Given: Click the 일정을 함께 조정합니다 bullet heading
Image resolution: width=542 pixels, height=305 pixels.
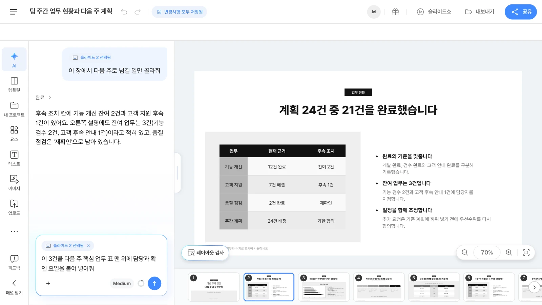Looking at the screenshot, I should click(407, 210).
